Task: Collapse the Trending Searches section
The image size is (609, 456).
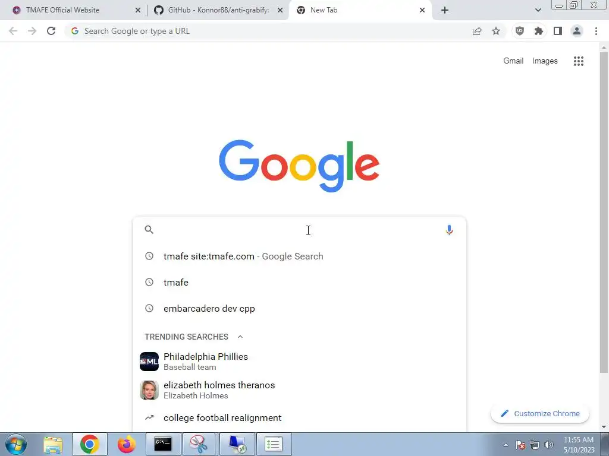Action: tap(240, 337)
